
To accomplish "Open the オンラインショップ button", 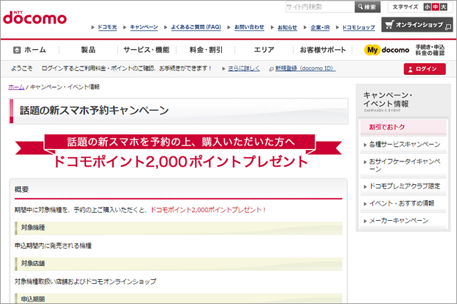I will (x=417, y=25).
